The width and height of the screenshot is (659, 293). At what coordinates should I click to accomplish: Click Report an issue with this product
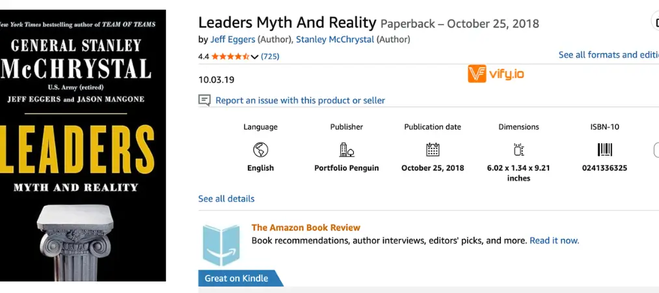(300, 100)
